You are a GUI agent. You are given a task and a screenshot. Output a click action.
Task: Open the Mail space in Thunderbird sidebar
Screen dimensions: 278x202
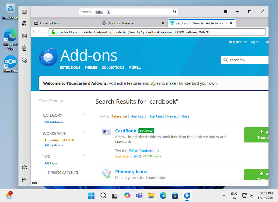(x=24, y=12)
